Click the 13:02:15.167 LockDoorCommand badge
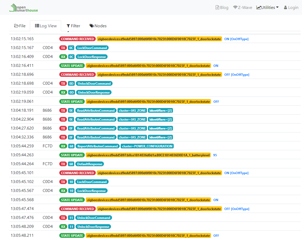 coord(92,48)
